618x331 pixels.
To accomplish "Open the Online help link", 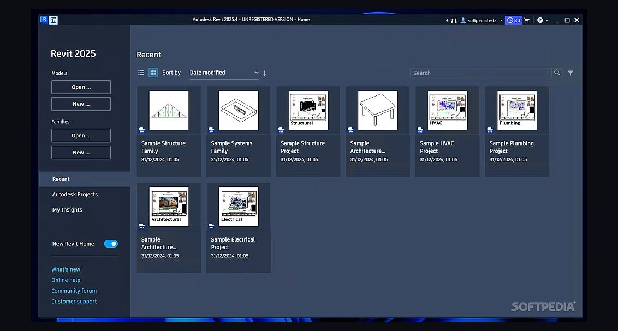I will tap(66, 280).
